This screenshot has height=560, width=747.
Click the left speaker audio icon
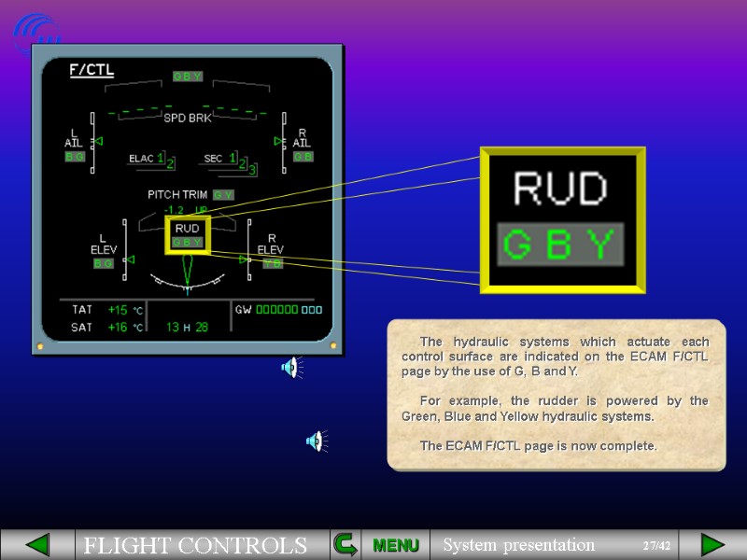tap(291, 368)
